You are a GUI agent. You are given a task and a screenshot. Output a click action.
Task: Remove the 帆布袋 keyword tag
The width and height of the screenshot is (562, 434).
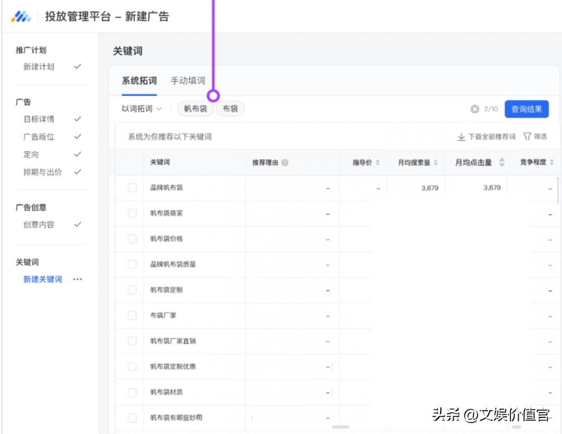pos(195,108)
